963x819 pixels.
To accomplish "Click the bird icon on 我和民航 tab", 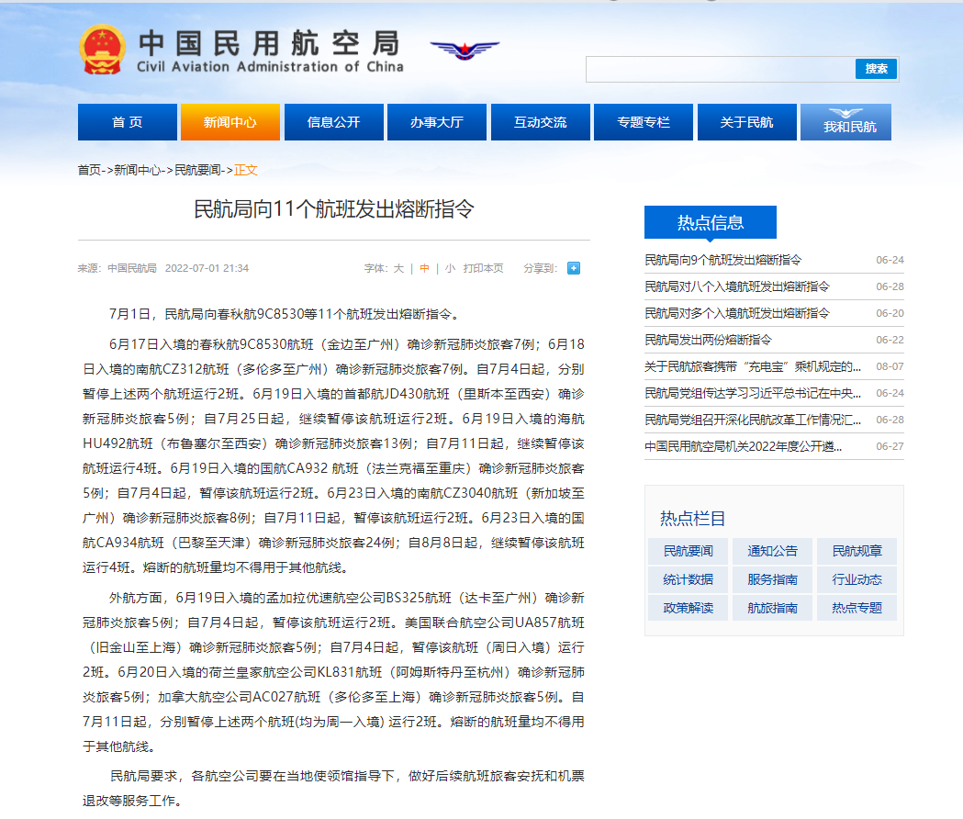I will (x=845, y=112).
